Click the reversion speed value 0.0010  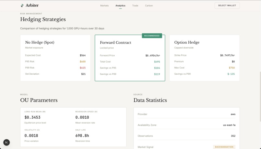(82, 117)
